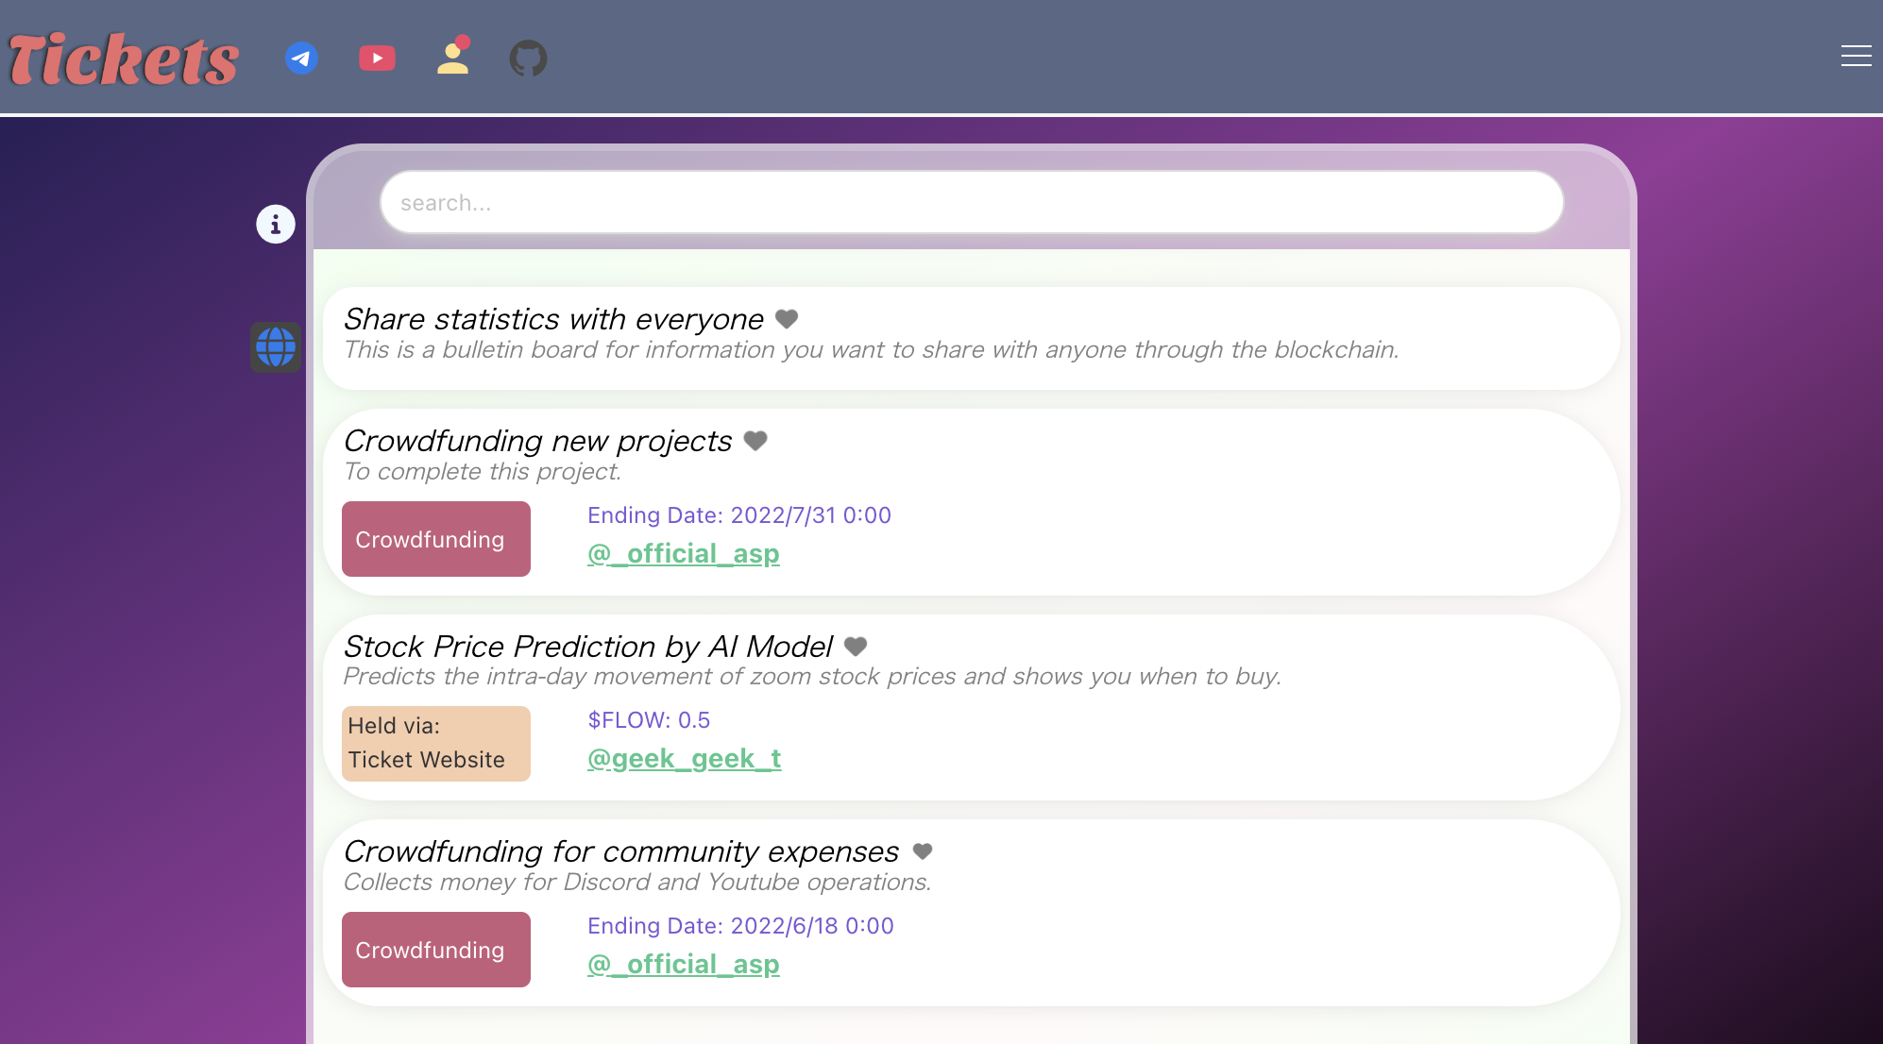Viewport: 1883px width, 1044px height.
Task: Open the YouTube channel icon
Action: (377, 58)
